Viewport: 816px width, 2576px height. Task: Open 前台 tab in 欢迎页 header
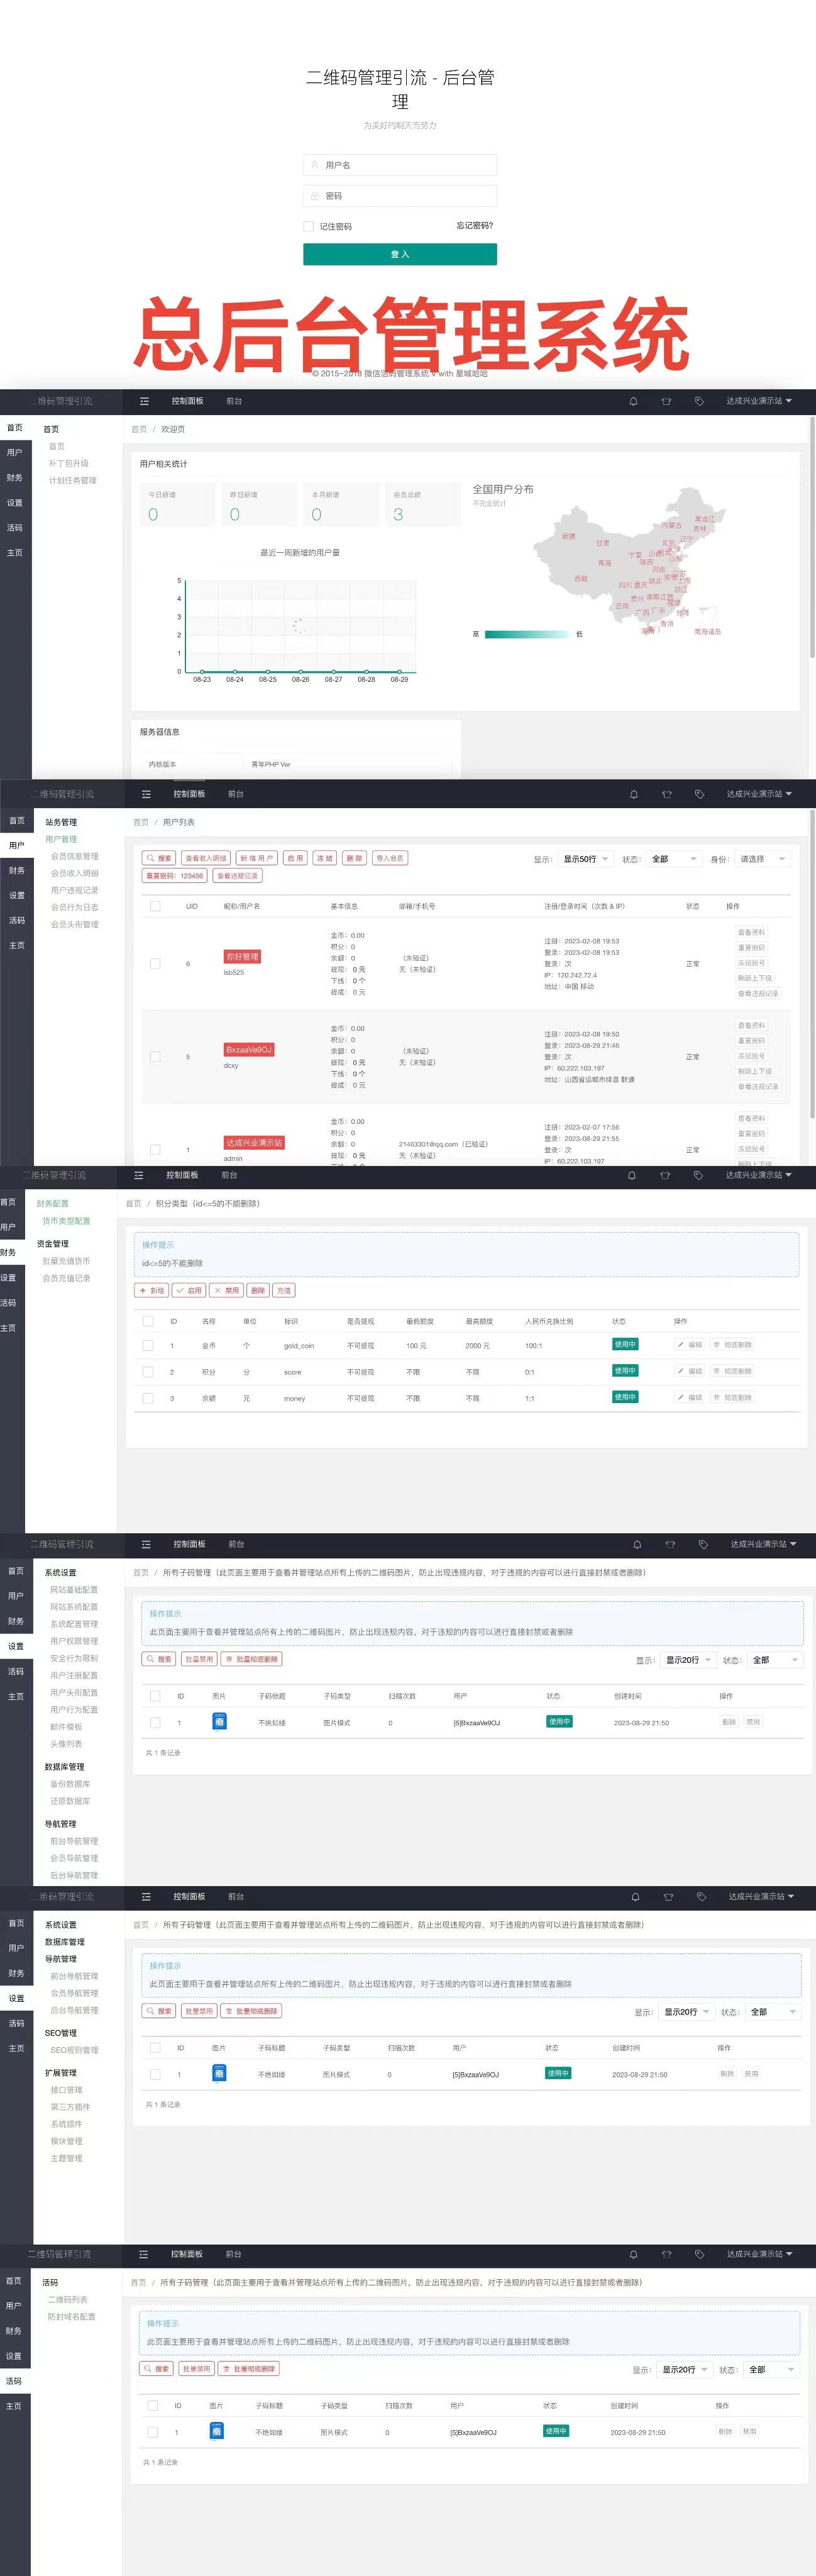tap(234, 401)
